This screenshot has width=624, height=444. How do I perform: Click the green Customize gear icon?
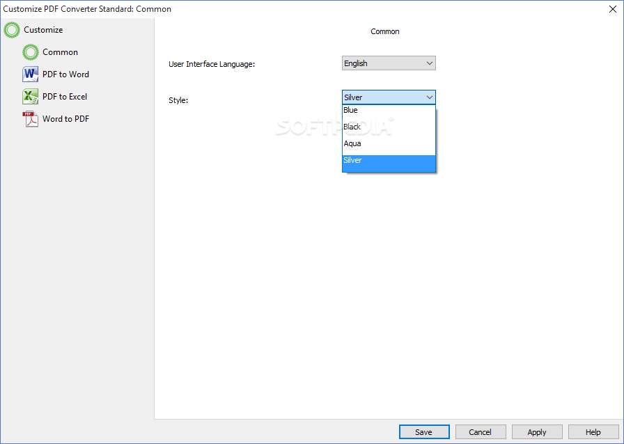(x=12, y=30)
